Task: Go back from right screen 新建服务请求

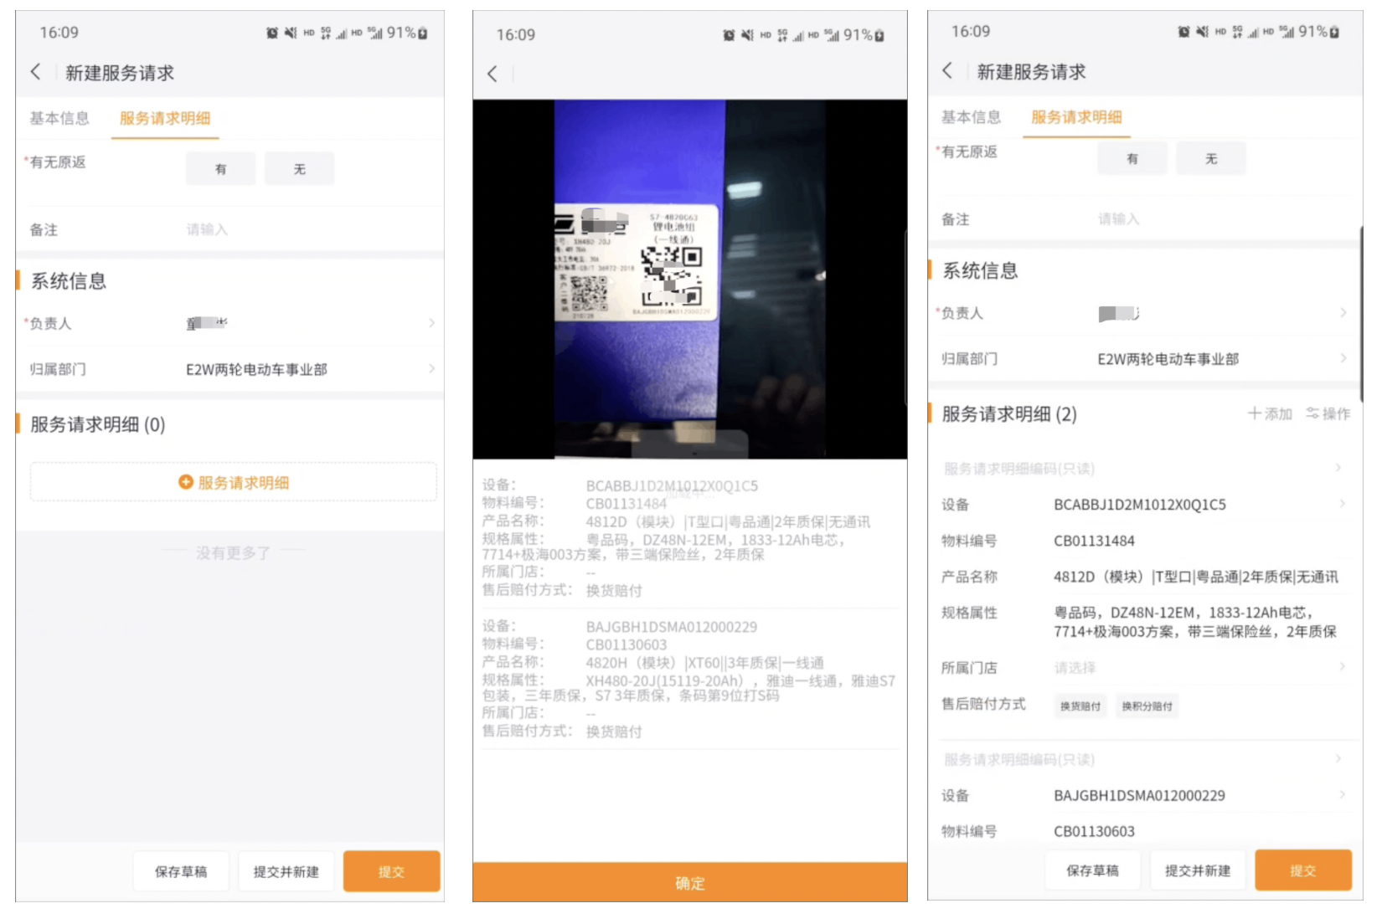Action: tap(947, 70)
